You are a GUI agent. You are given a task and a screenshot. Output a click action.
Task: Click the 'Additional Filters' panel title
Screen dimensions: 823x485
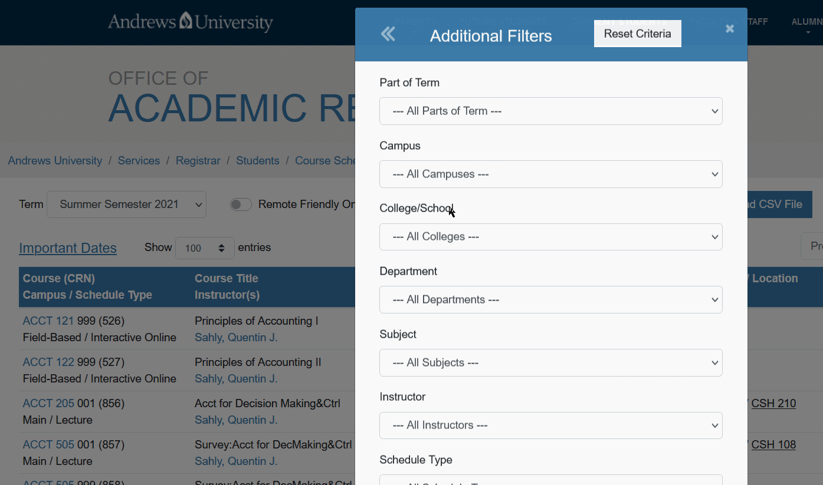(x=491, y=36)
